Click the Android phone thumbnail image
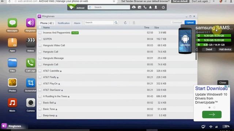This screenshot has height=131, width=234. pyautogui.click(x=185, y=41)
